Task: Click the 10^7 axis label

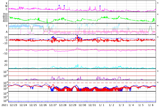Action: pos(6,72)
